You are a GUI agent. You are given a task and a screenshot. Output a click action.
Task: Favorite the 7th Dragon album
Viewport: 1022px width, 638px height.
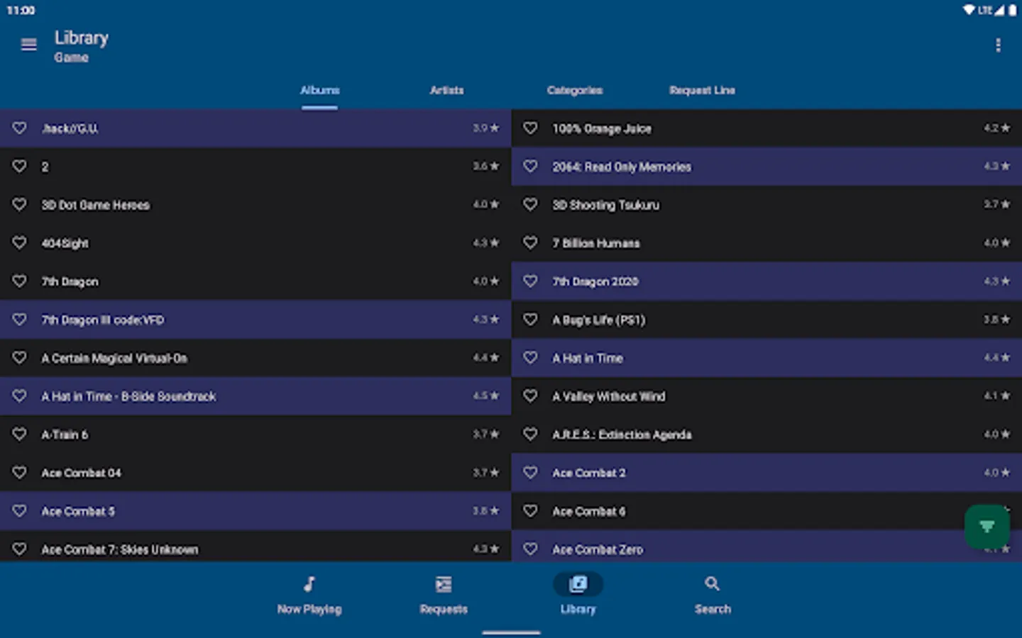[20, 281]
